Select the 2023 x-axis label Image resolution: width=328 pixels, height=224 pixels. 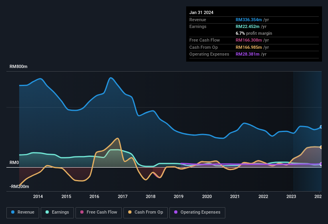(x=291, y=196)
